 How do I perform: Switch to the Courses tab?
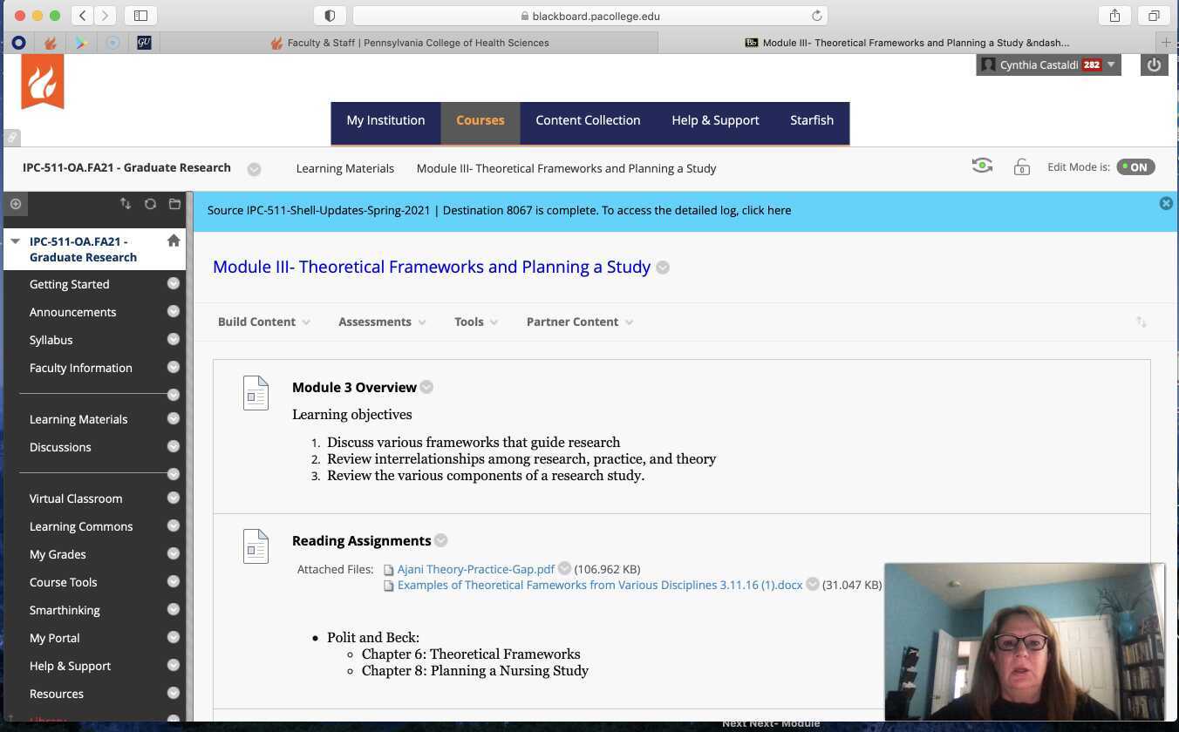click(480, 120)
